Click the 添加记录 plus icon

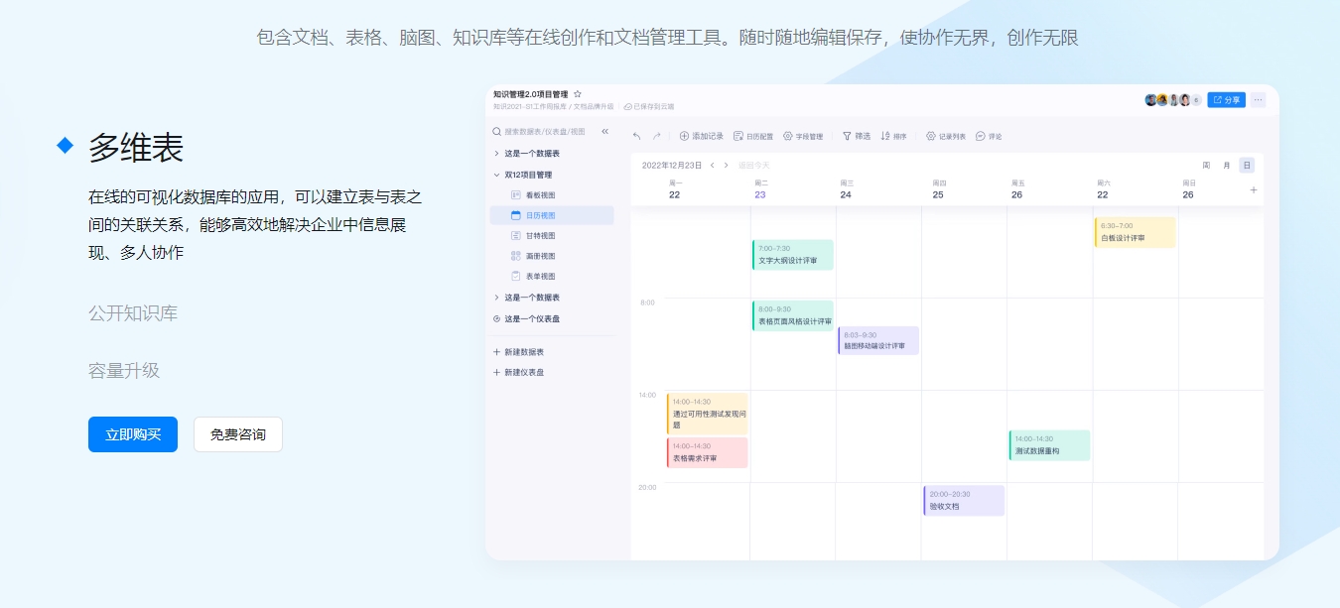pos(684,136)
